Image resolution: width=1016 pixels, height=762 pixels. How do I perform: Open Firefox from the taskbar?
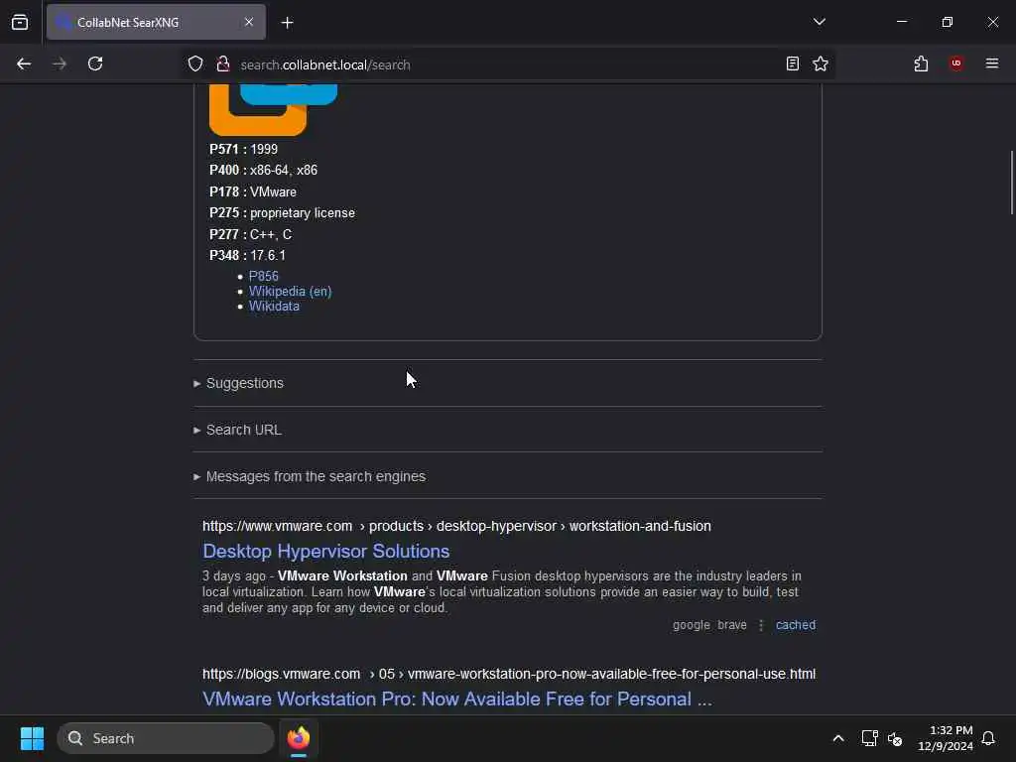point(298,738)
